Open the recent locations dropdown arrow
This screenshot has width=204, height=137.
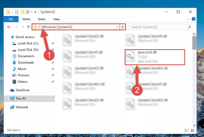[x=23, y=27]
